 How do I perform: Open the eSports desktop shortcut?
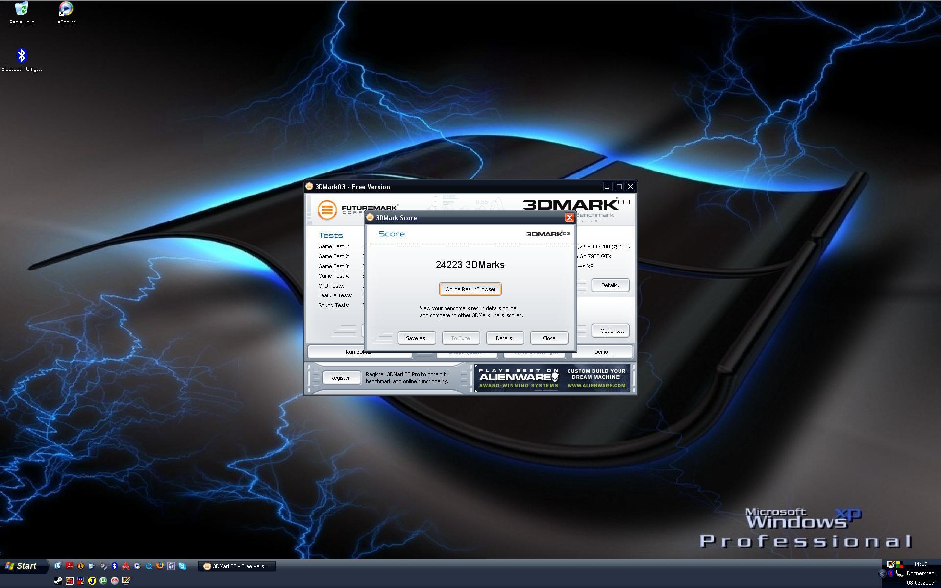click(x=66, y=13)
